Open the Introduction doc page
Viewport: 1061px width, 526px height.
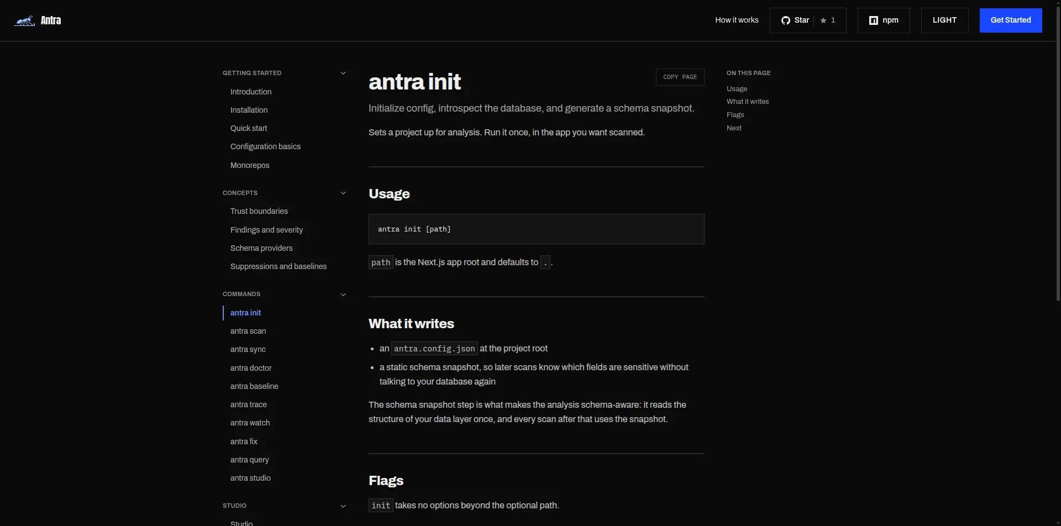(x=251, y=92)
